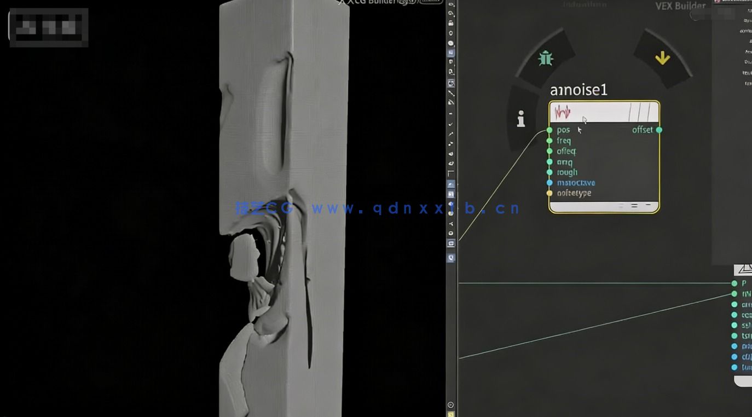The width and height of the screenshot is (752, 417).
Task: Expand the right node's header icon
Action: 744,269
